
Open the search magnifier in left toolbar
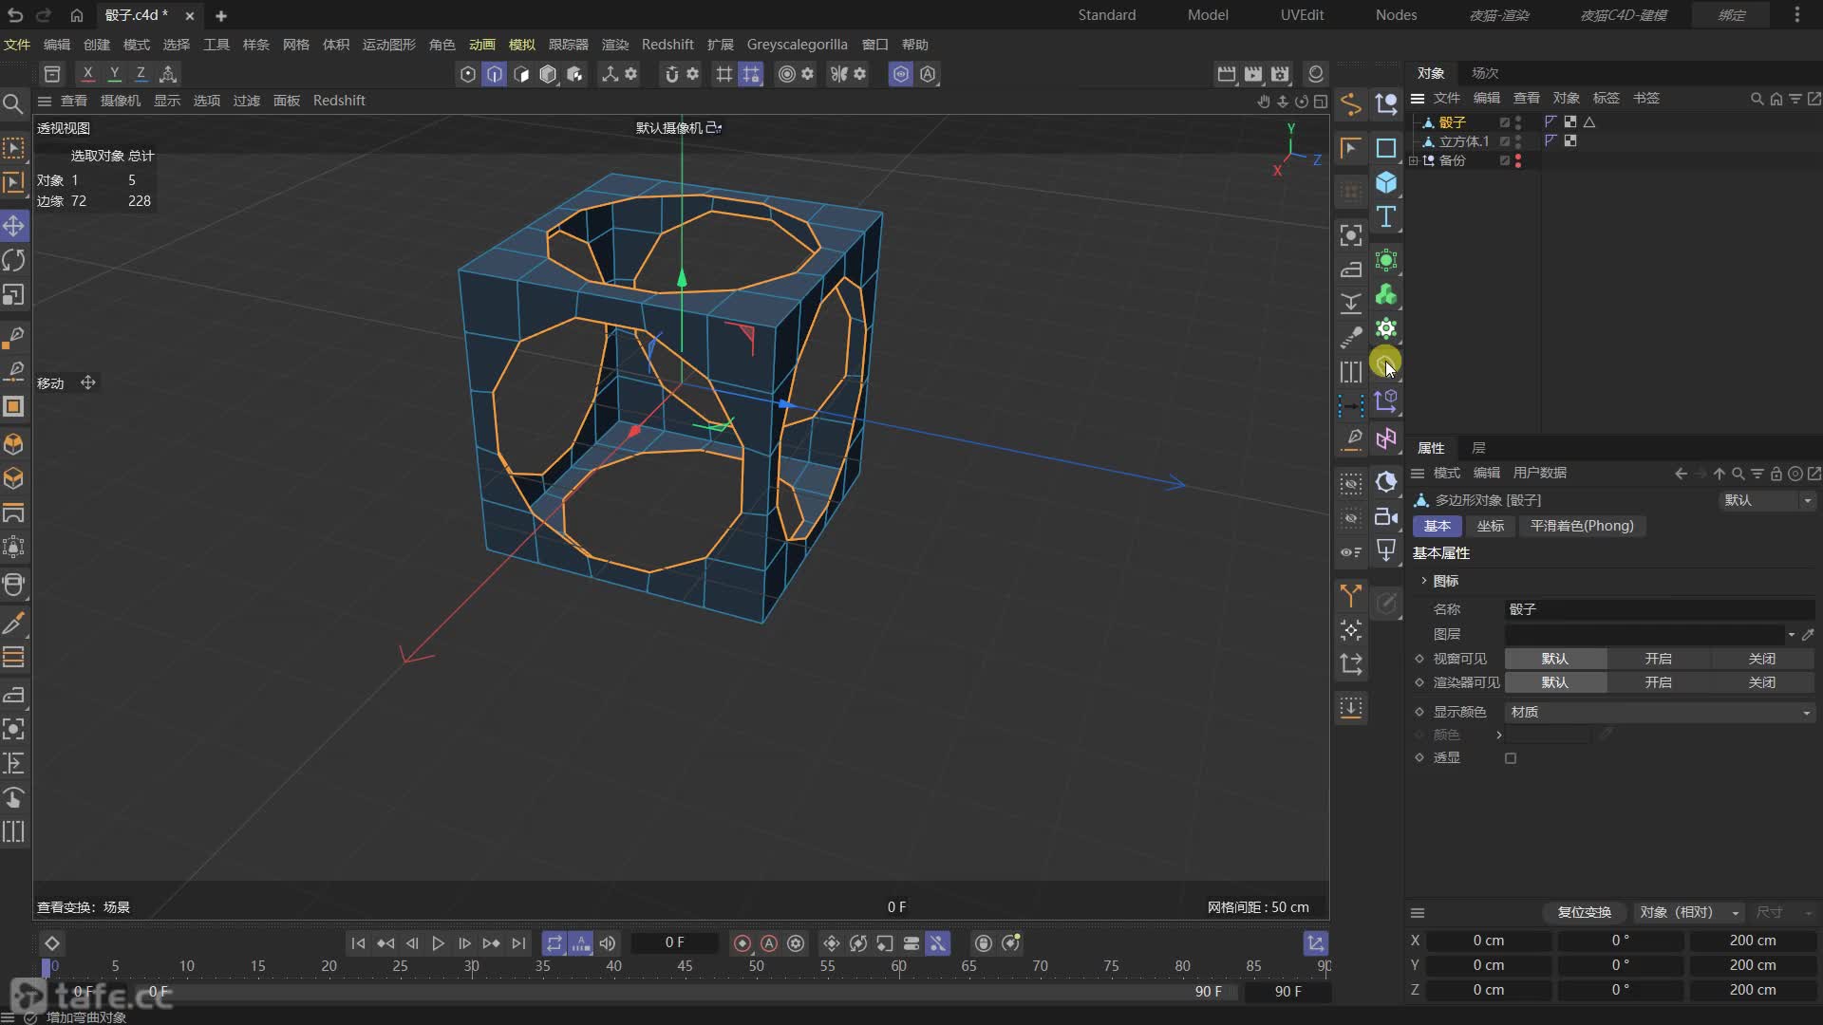coord(13,103)
